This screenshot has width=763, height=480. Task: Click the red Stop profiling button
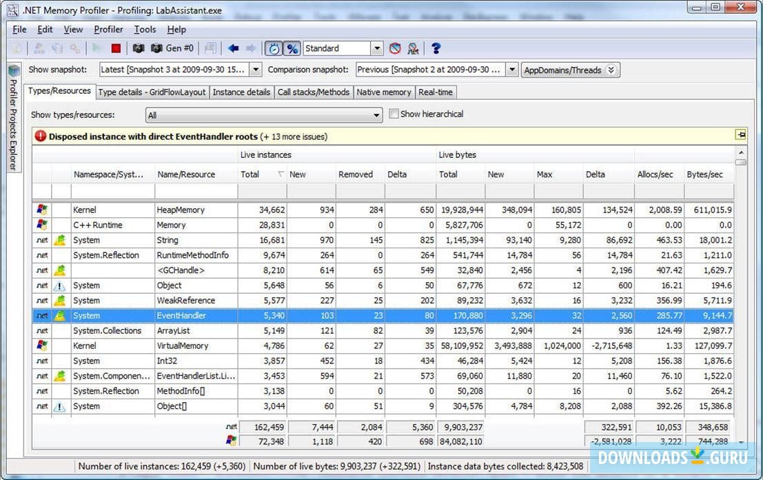click(x=116, y=48)
